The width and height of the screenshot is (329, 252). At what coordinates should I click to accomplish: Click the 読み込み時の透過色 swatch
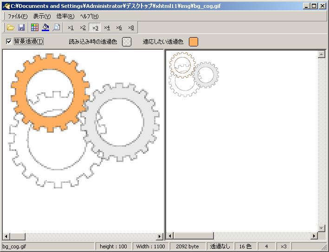coord(127,42)
